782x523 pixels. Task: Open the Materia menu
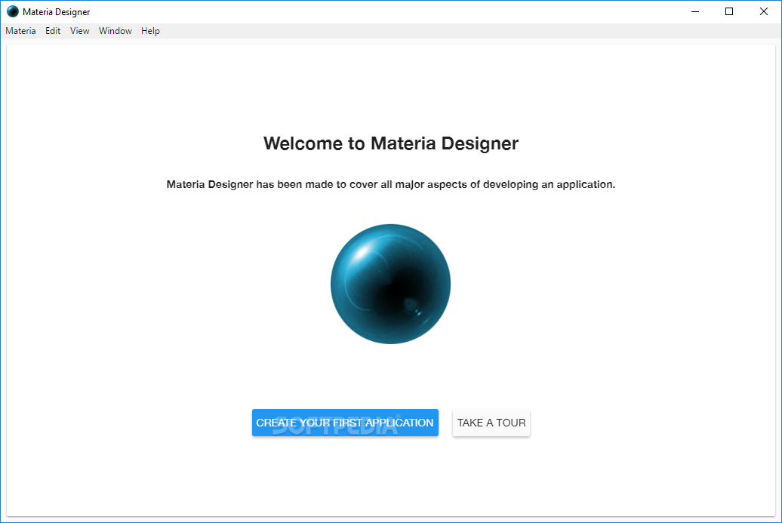pos(20,31)
